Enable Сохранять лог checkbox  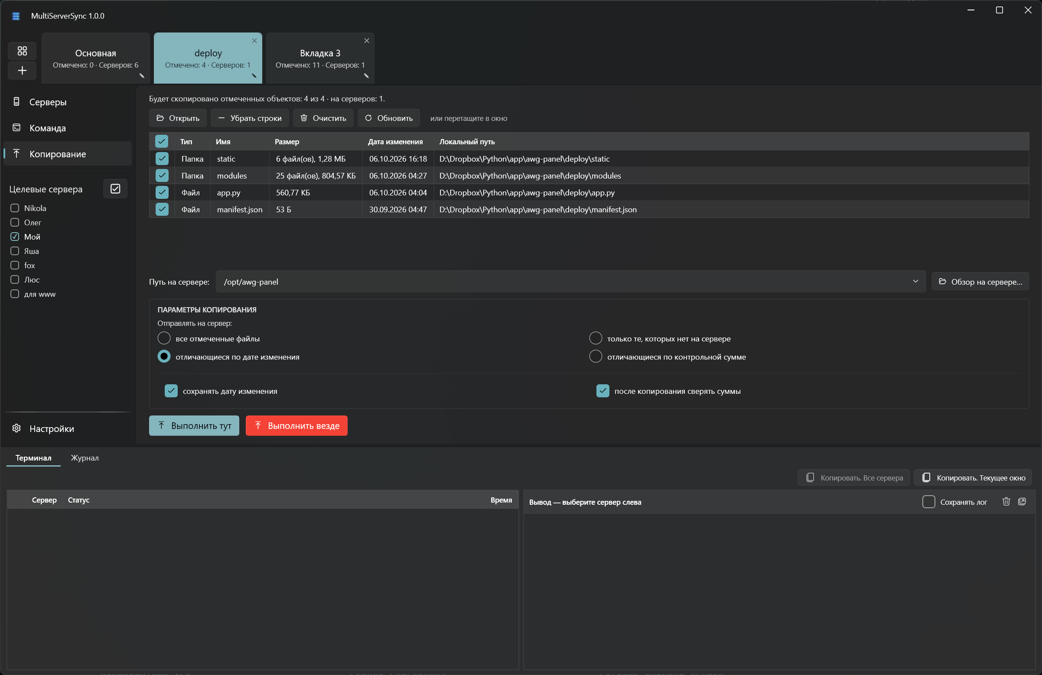click(x=928, y=502)
